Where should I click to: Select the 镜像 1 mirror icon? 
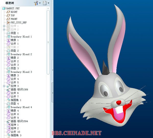(x=8, y=40)
